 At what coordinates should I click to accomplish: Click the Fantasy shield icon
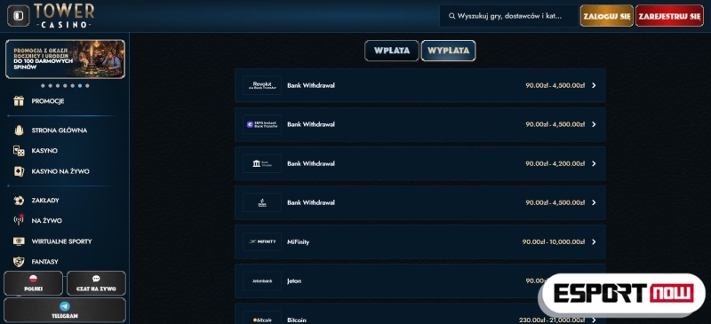tap(19, 262)
